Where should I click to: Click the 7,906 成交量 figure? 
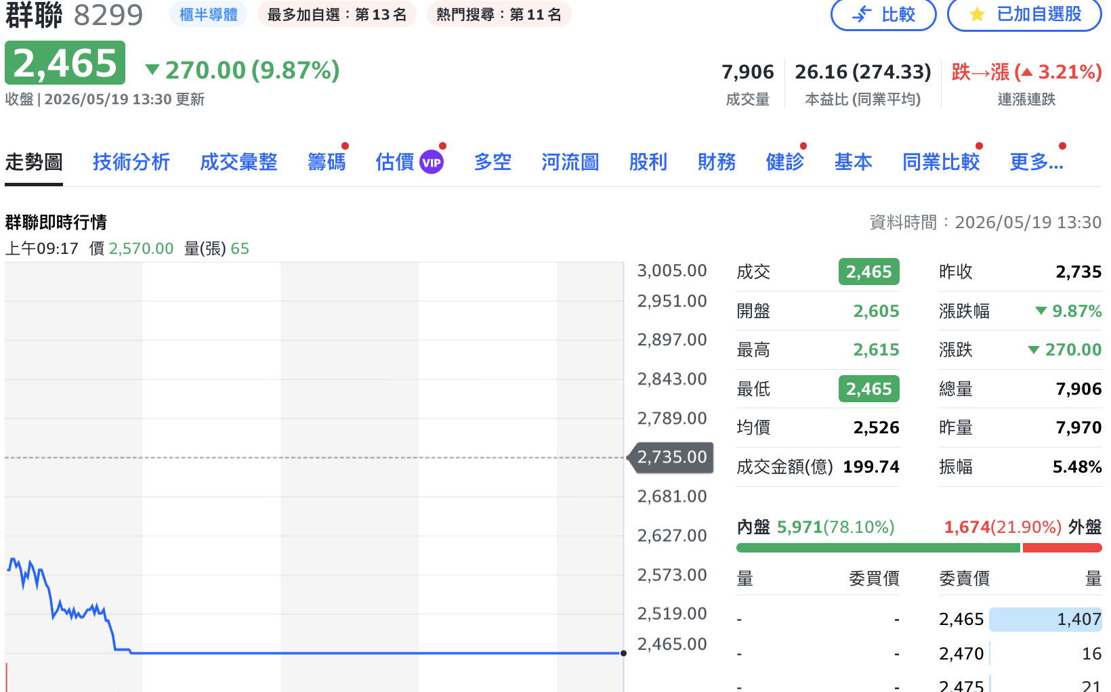[748, 72]
